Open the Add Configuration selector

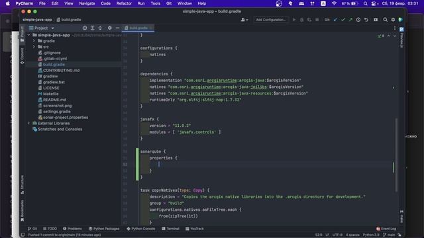pos(271,20)
